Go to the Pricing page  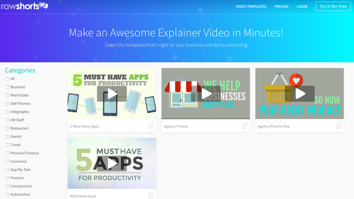(x=281, y=6)
